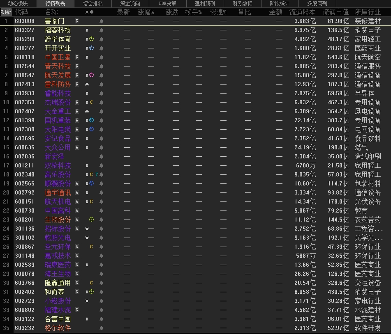Click star marker on 乾照光电 row
Screen dimensions: 391x334
tap(87, 238)
